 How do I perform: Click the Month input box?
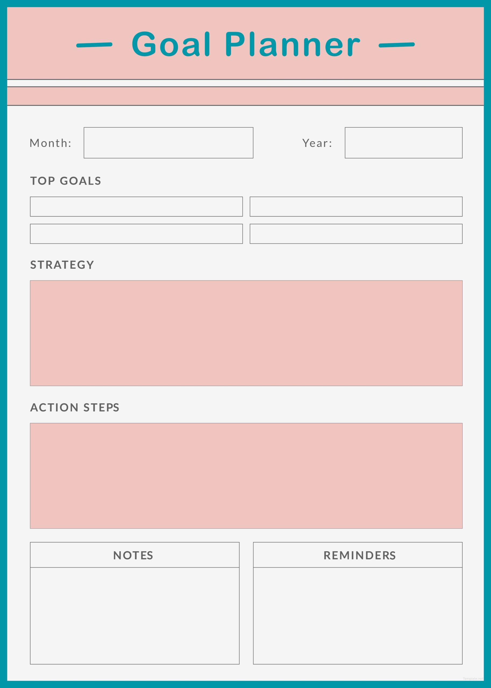coord(168,143)
